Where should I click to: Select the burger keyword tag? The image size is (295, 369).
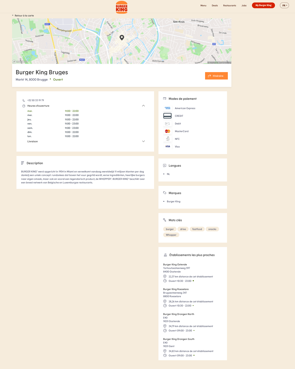[x=170, y=229]
